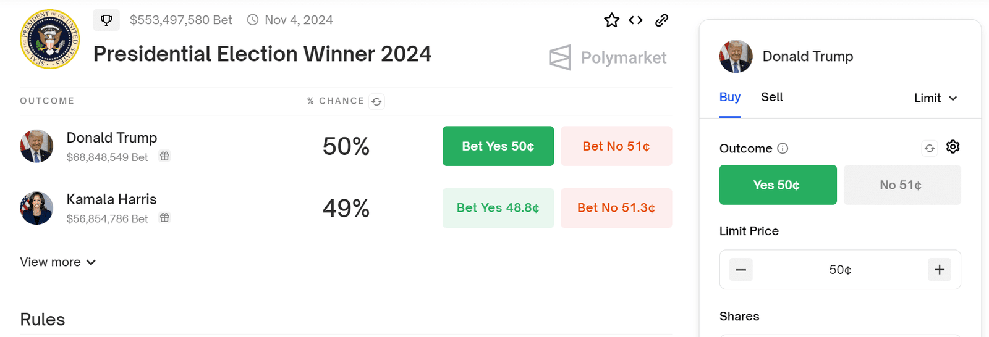989x337 pixels.
Task: Toggle the refresh icon next to the gear
Action: pyautogui.click(x=929, y=148)
